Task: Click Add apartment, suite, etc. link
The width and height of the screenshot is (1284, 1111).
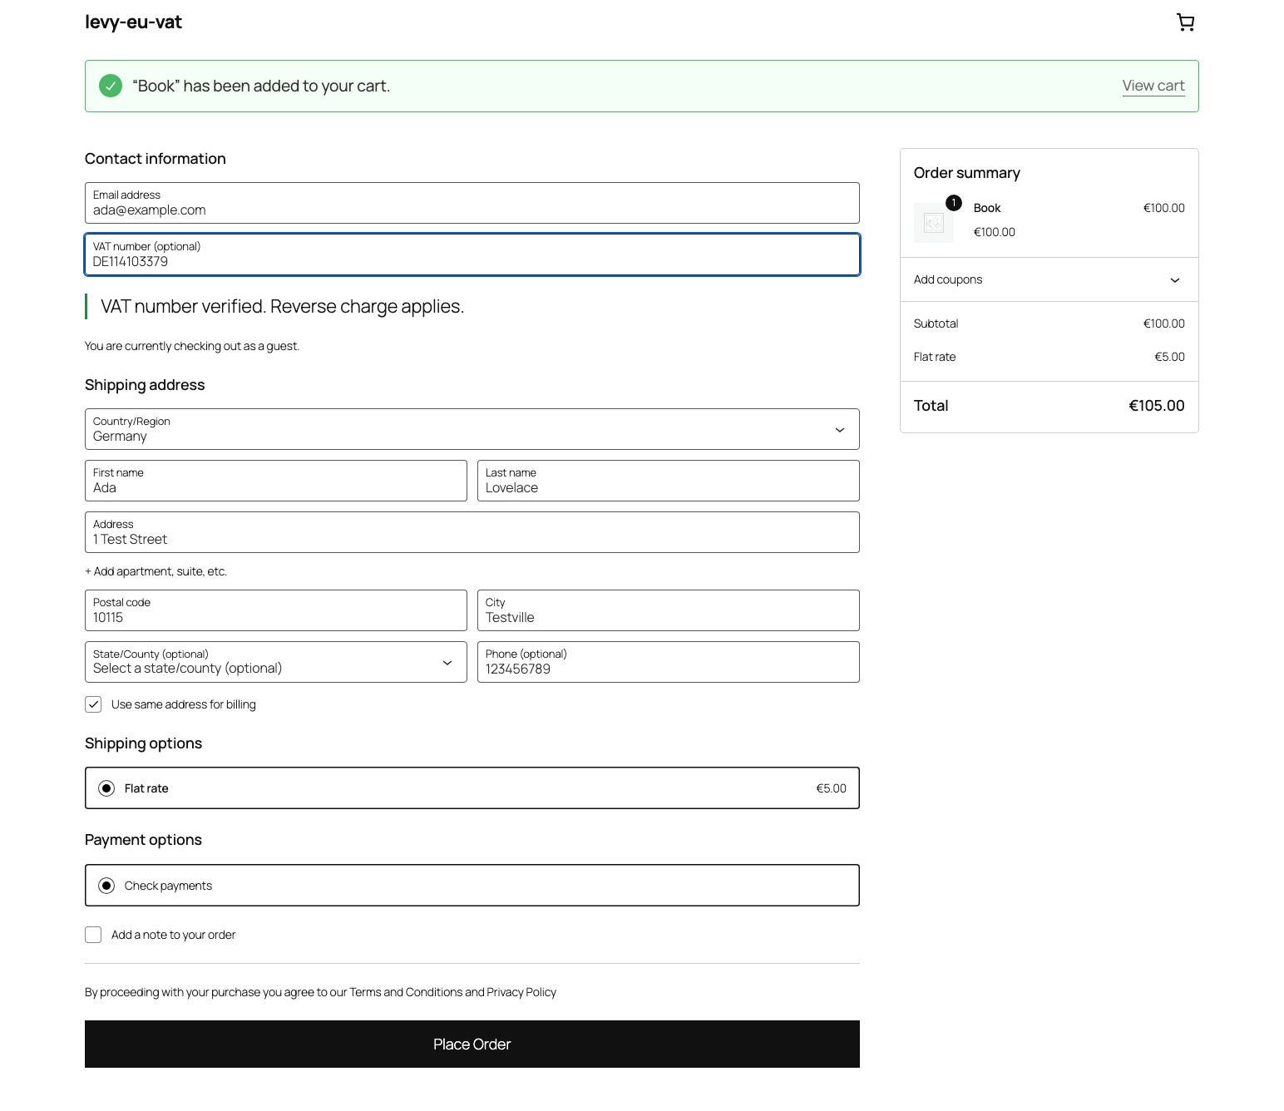Action: coord(156,571)
